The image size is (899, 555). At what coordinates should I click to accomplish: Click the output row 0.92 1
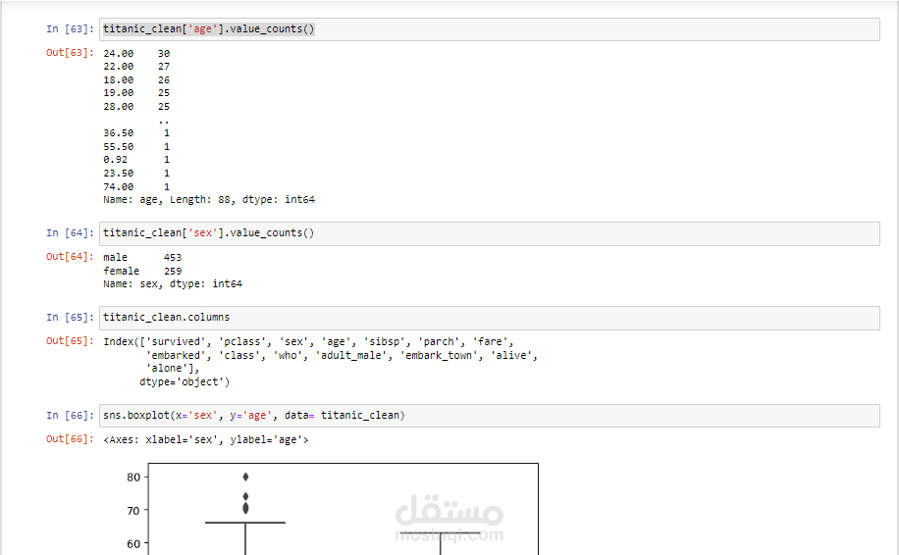click(x=136, y=160)
